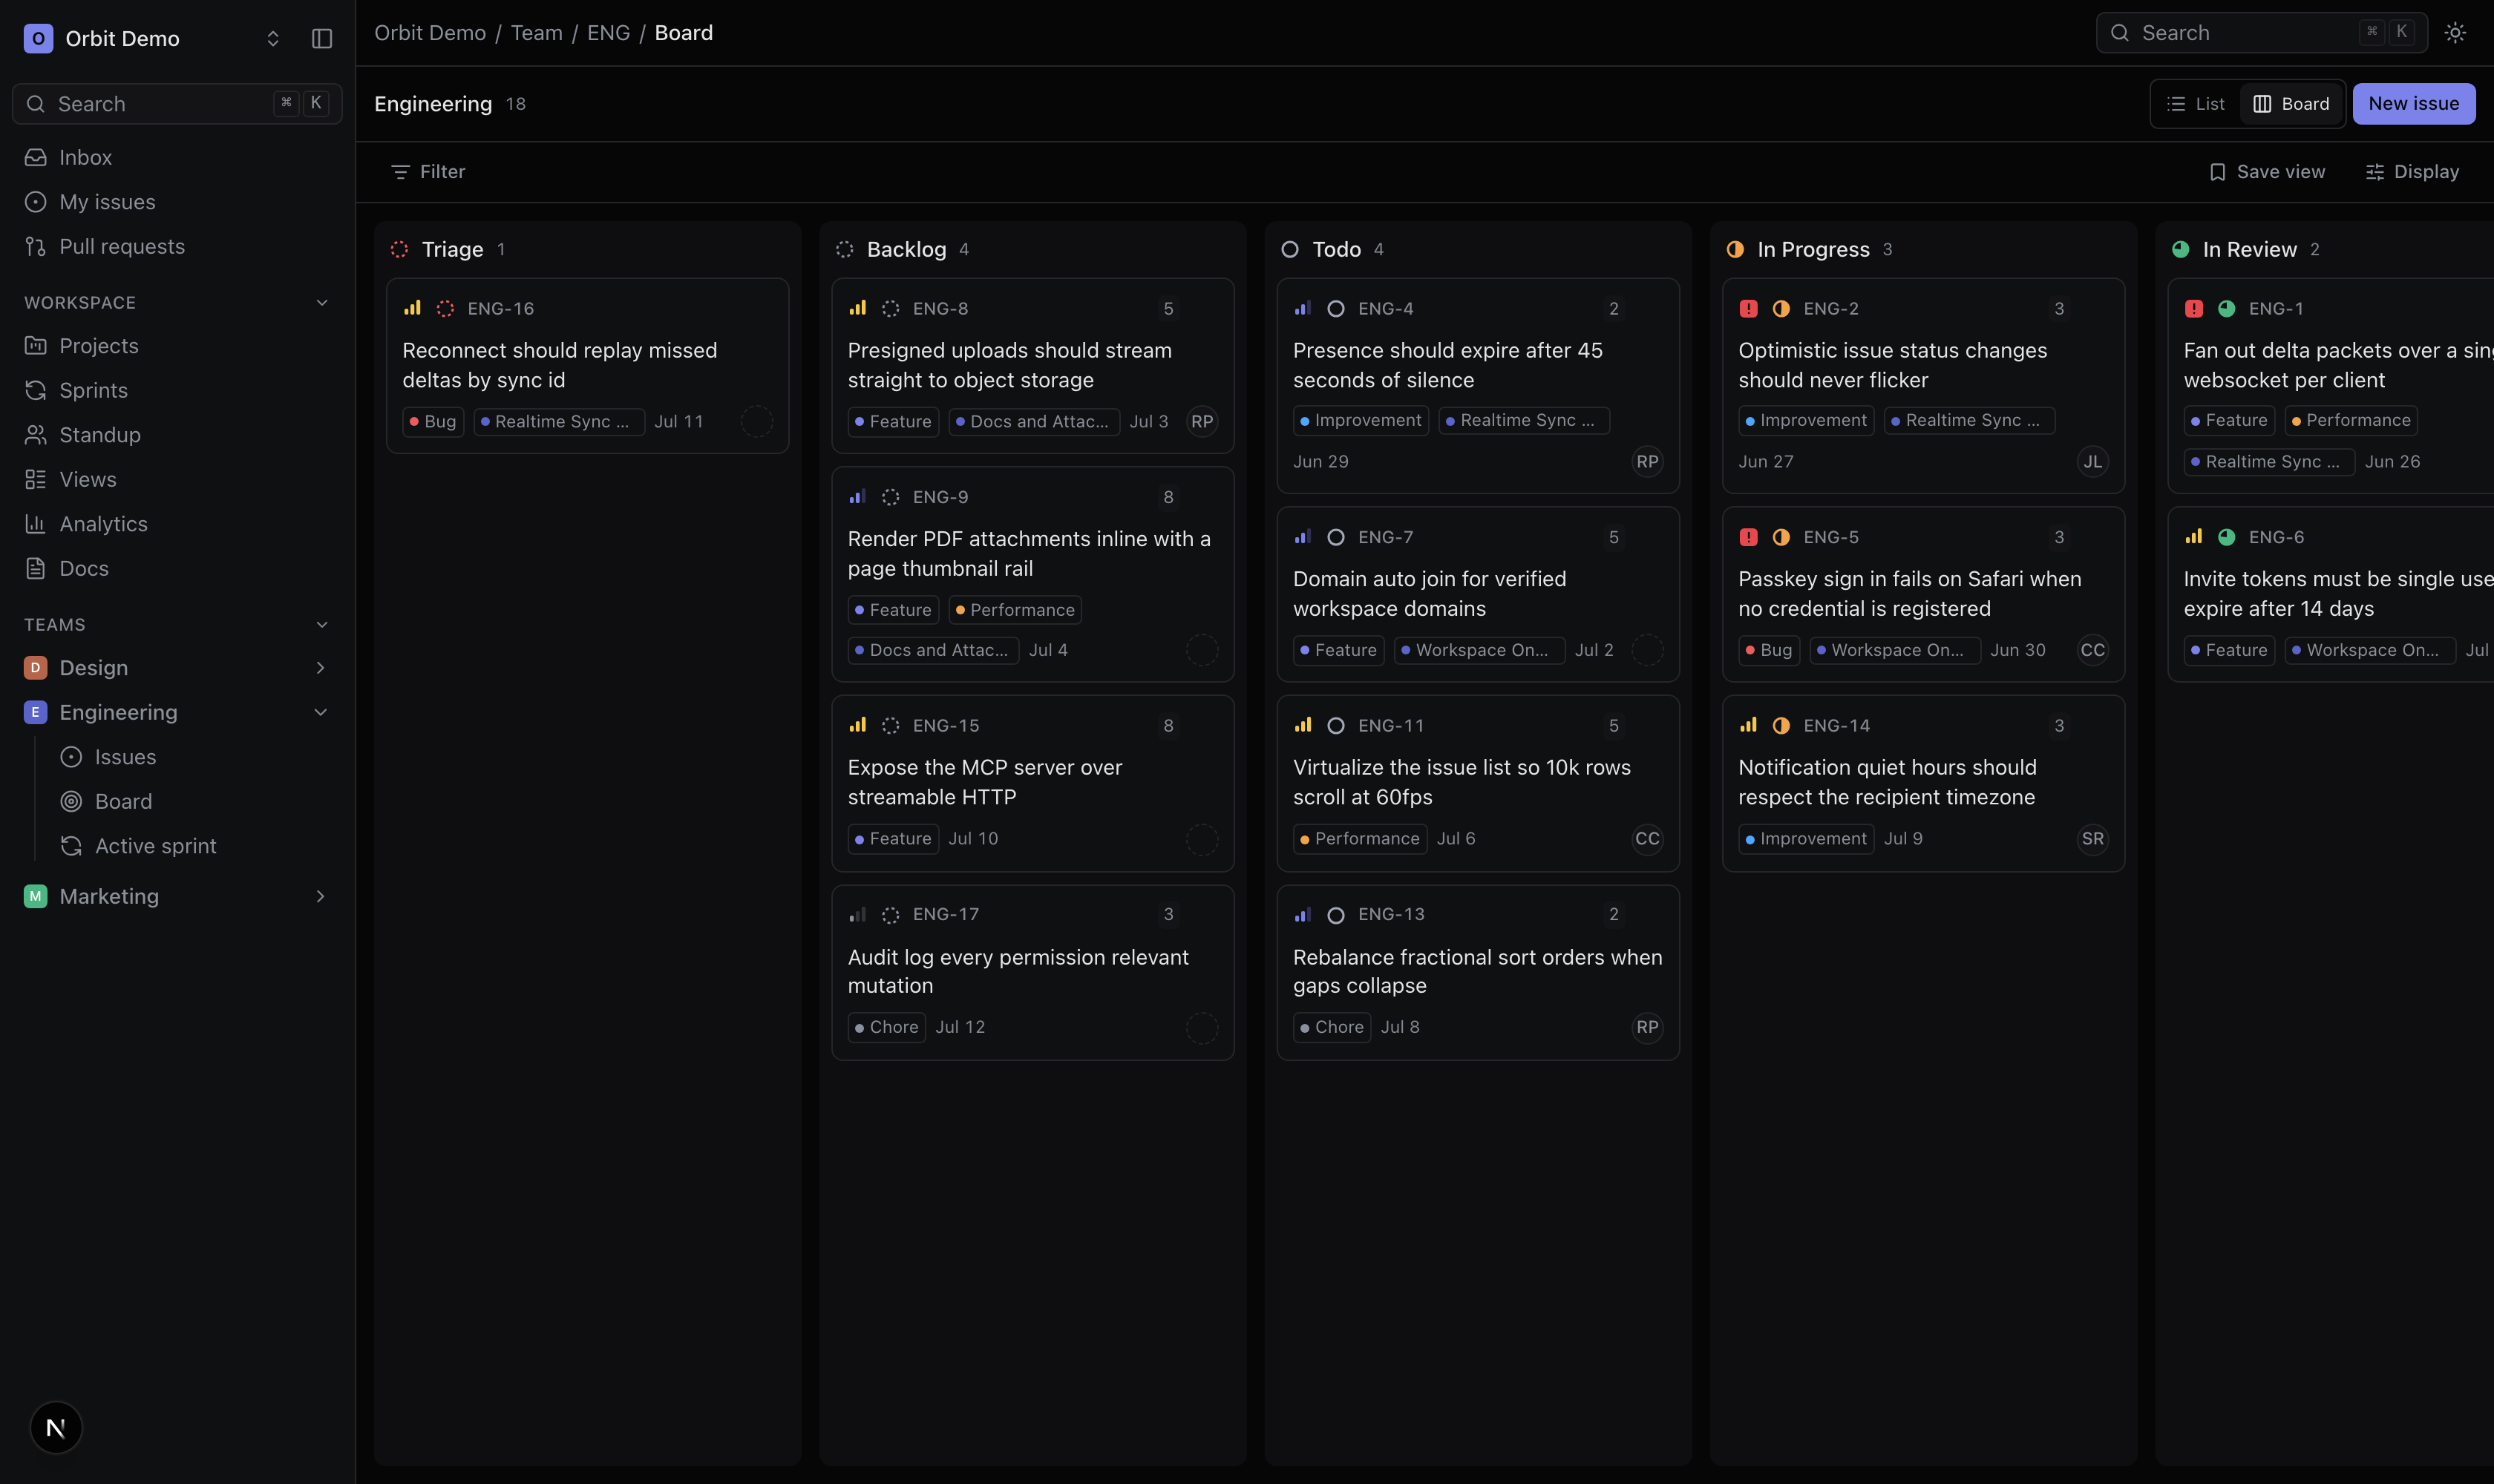2494x1484 pixels.
Task: Click the Orbit Demo breadcrumb
Action: (x=431, y=33)
